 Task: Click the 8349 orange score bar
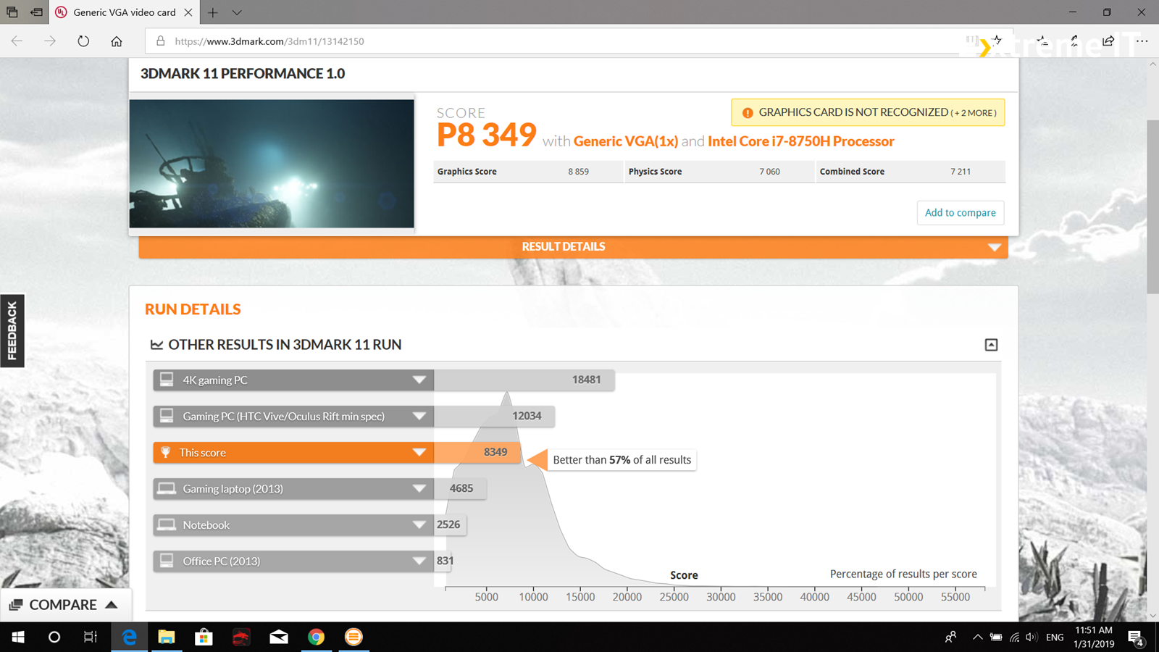click(x=477, y=453)
